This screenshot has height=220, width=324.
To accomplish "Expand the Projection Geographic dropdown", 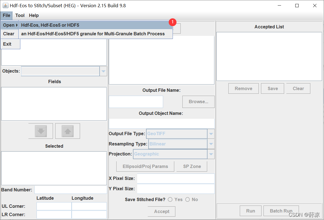I will click(211, 154).
